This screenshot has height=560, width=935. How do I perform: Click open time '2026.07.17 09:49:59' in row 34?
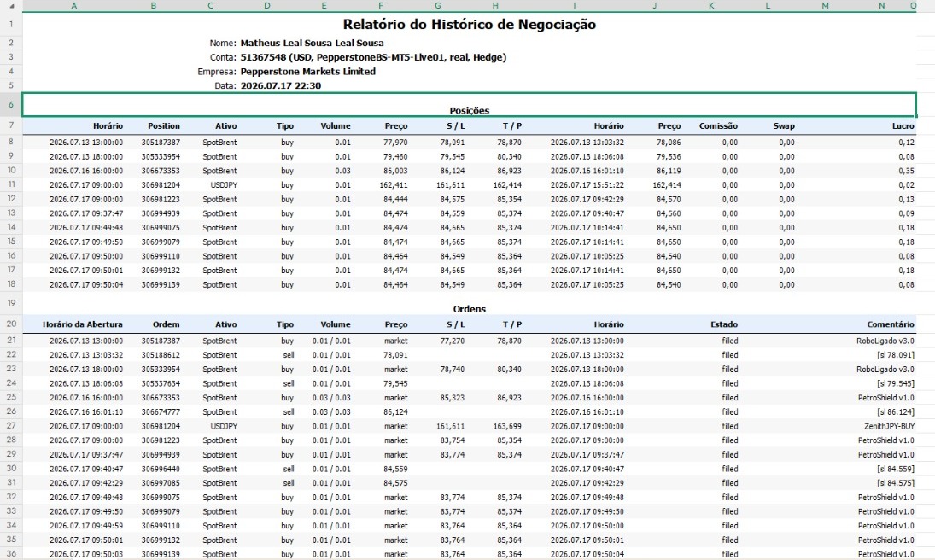pos(86,526)
